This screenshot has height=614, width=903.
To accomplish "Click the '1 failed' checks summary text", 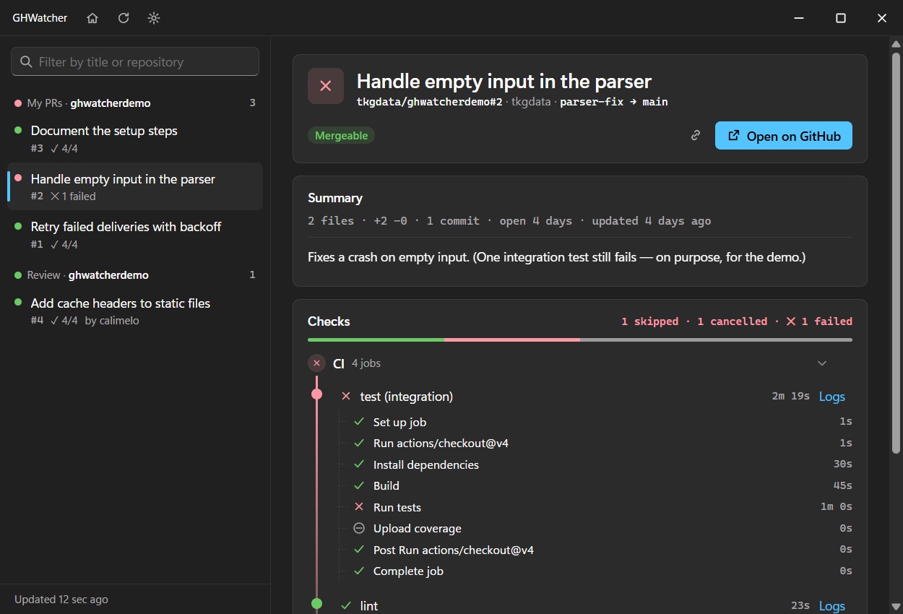I will click(818, 321).
